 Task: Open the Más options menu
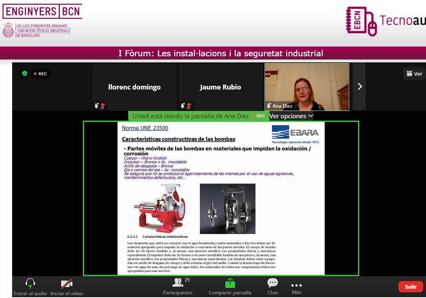pos(297,289)
